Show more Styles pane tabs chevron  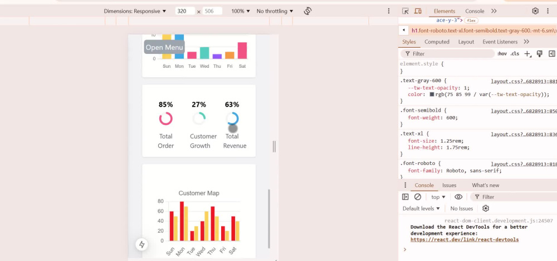526,42
